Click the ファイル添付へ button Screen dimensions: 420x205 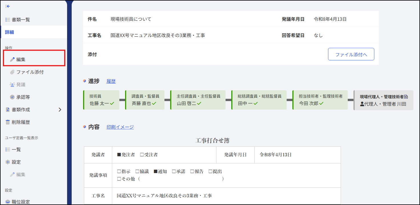point(351,54)
